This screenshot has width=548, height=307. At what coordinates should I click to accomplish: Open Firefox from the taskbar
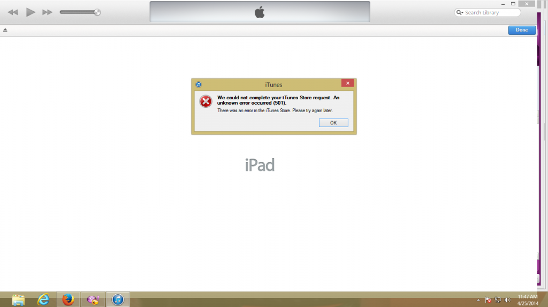tap(67, 300)
